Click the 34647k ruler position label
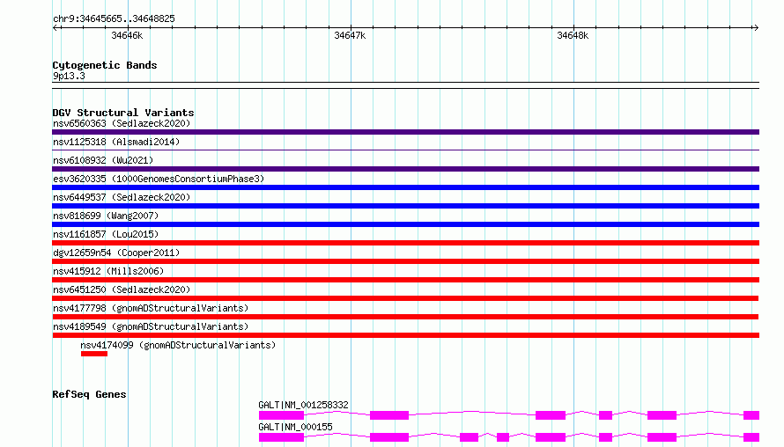784x447 pixels. coord(350,35)
